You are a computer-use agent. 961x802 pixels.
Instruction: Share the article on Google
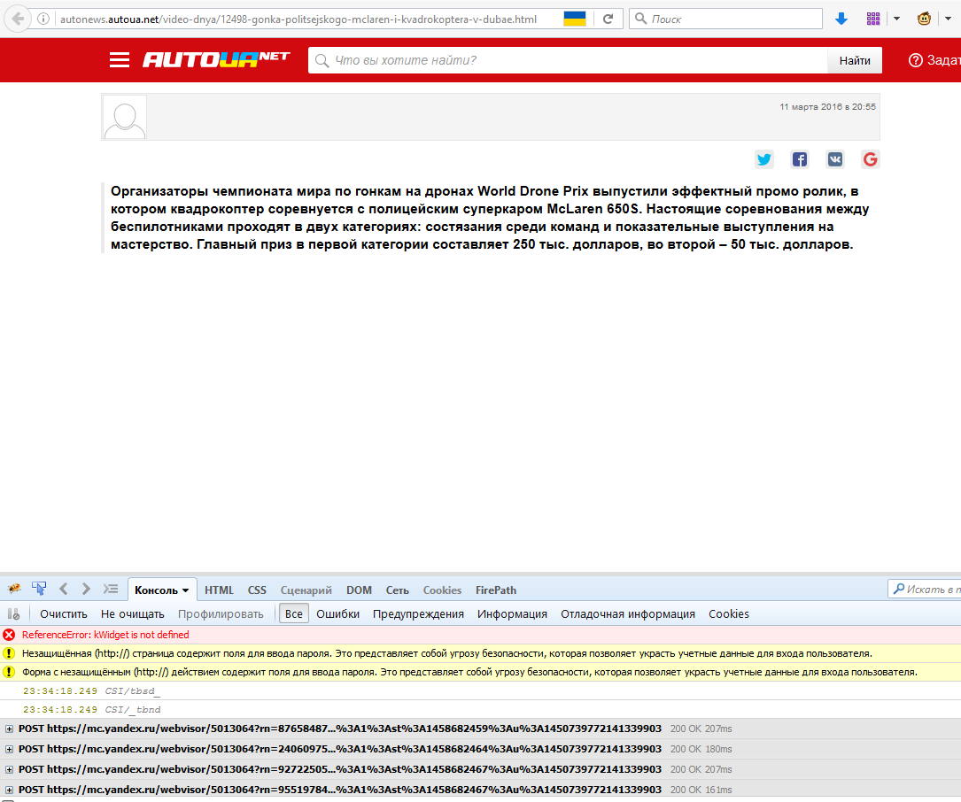870,159
